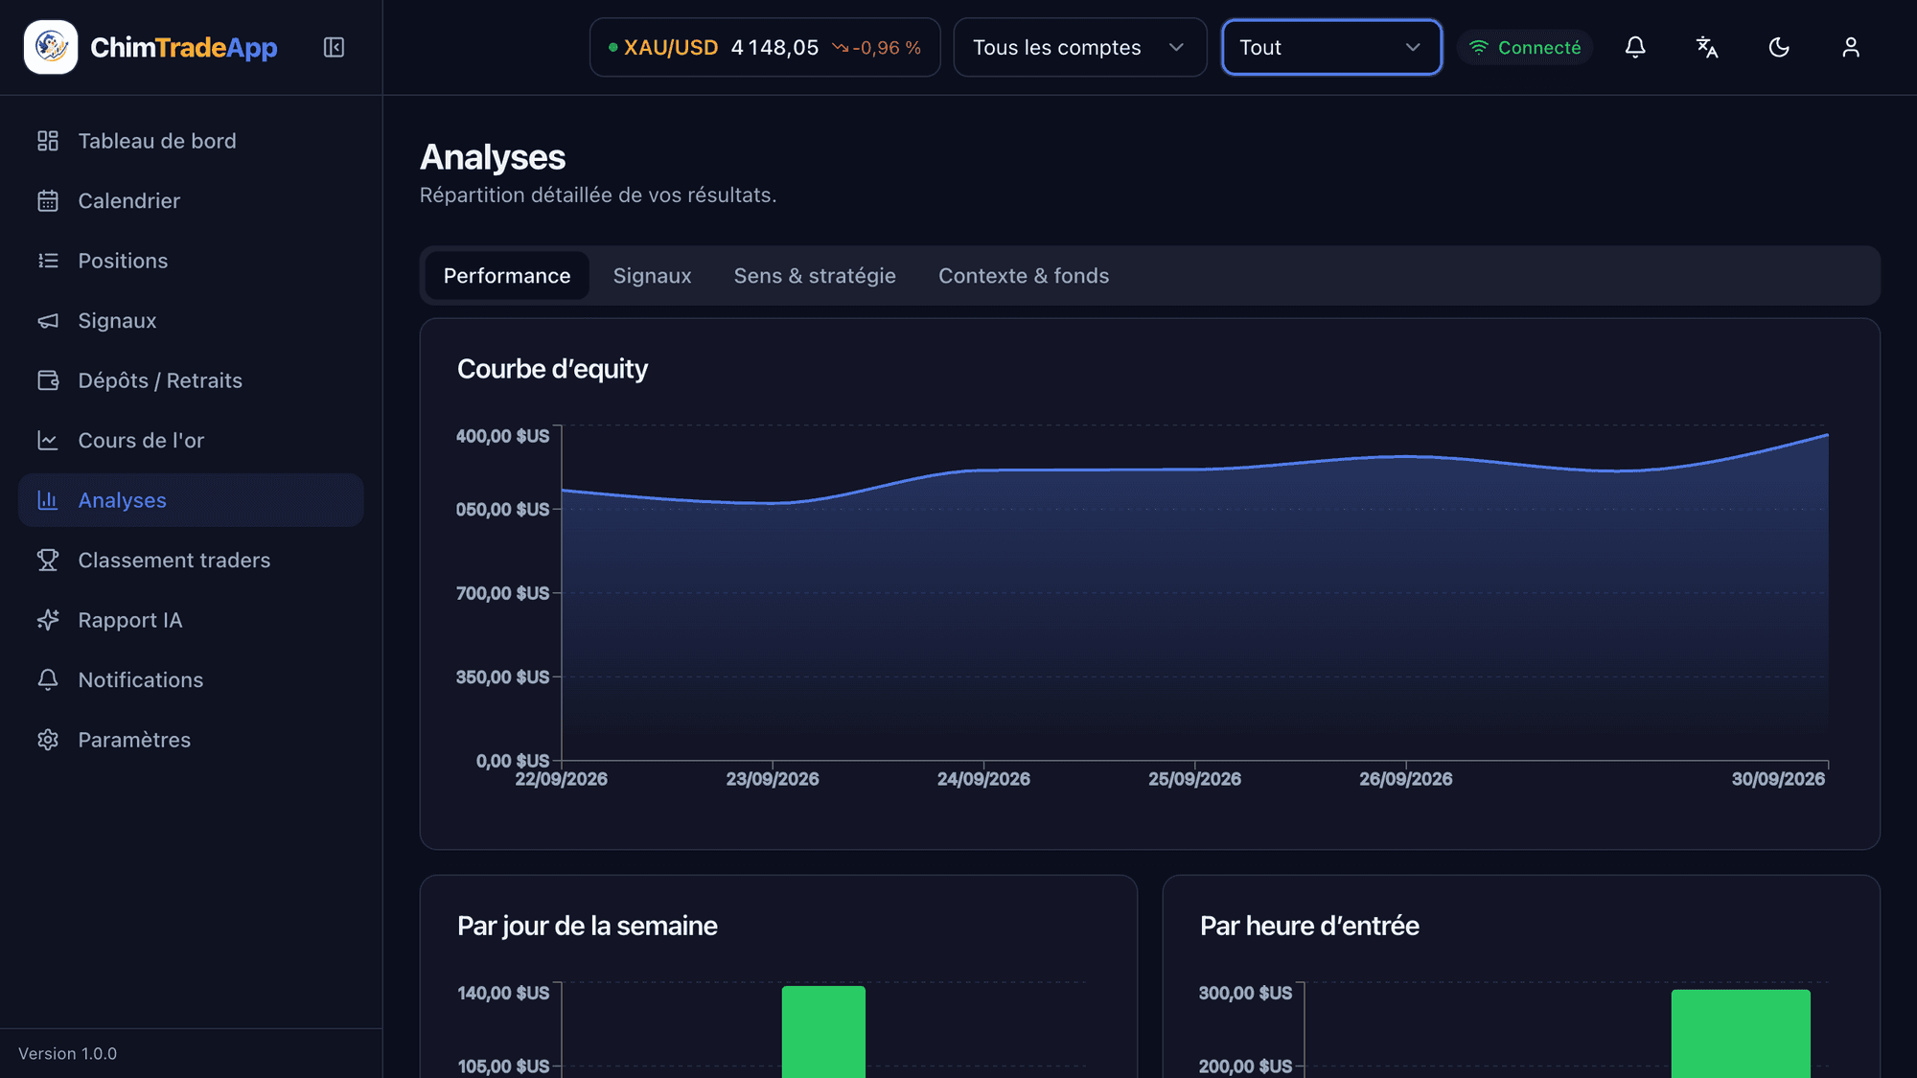1917x1078 pixels.
Task: Click the Signaux megaphone icon in sidebar
Action: click(48, 321)
